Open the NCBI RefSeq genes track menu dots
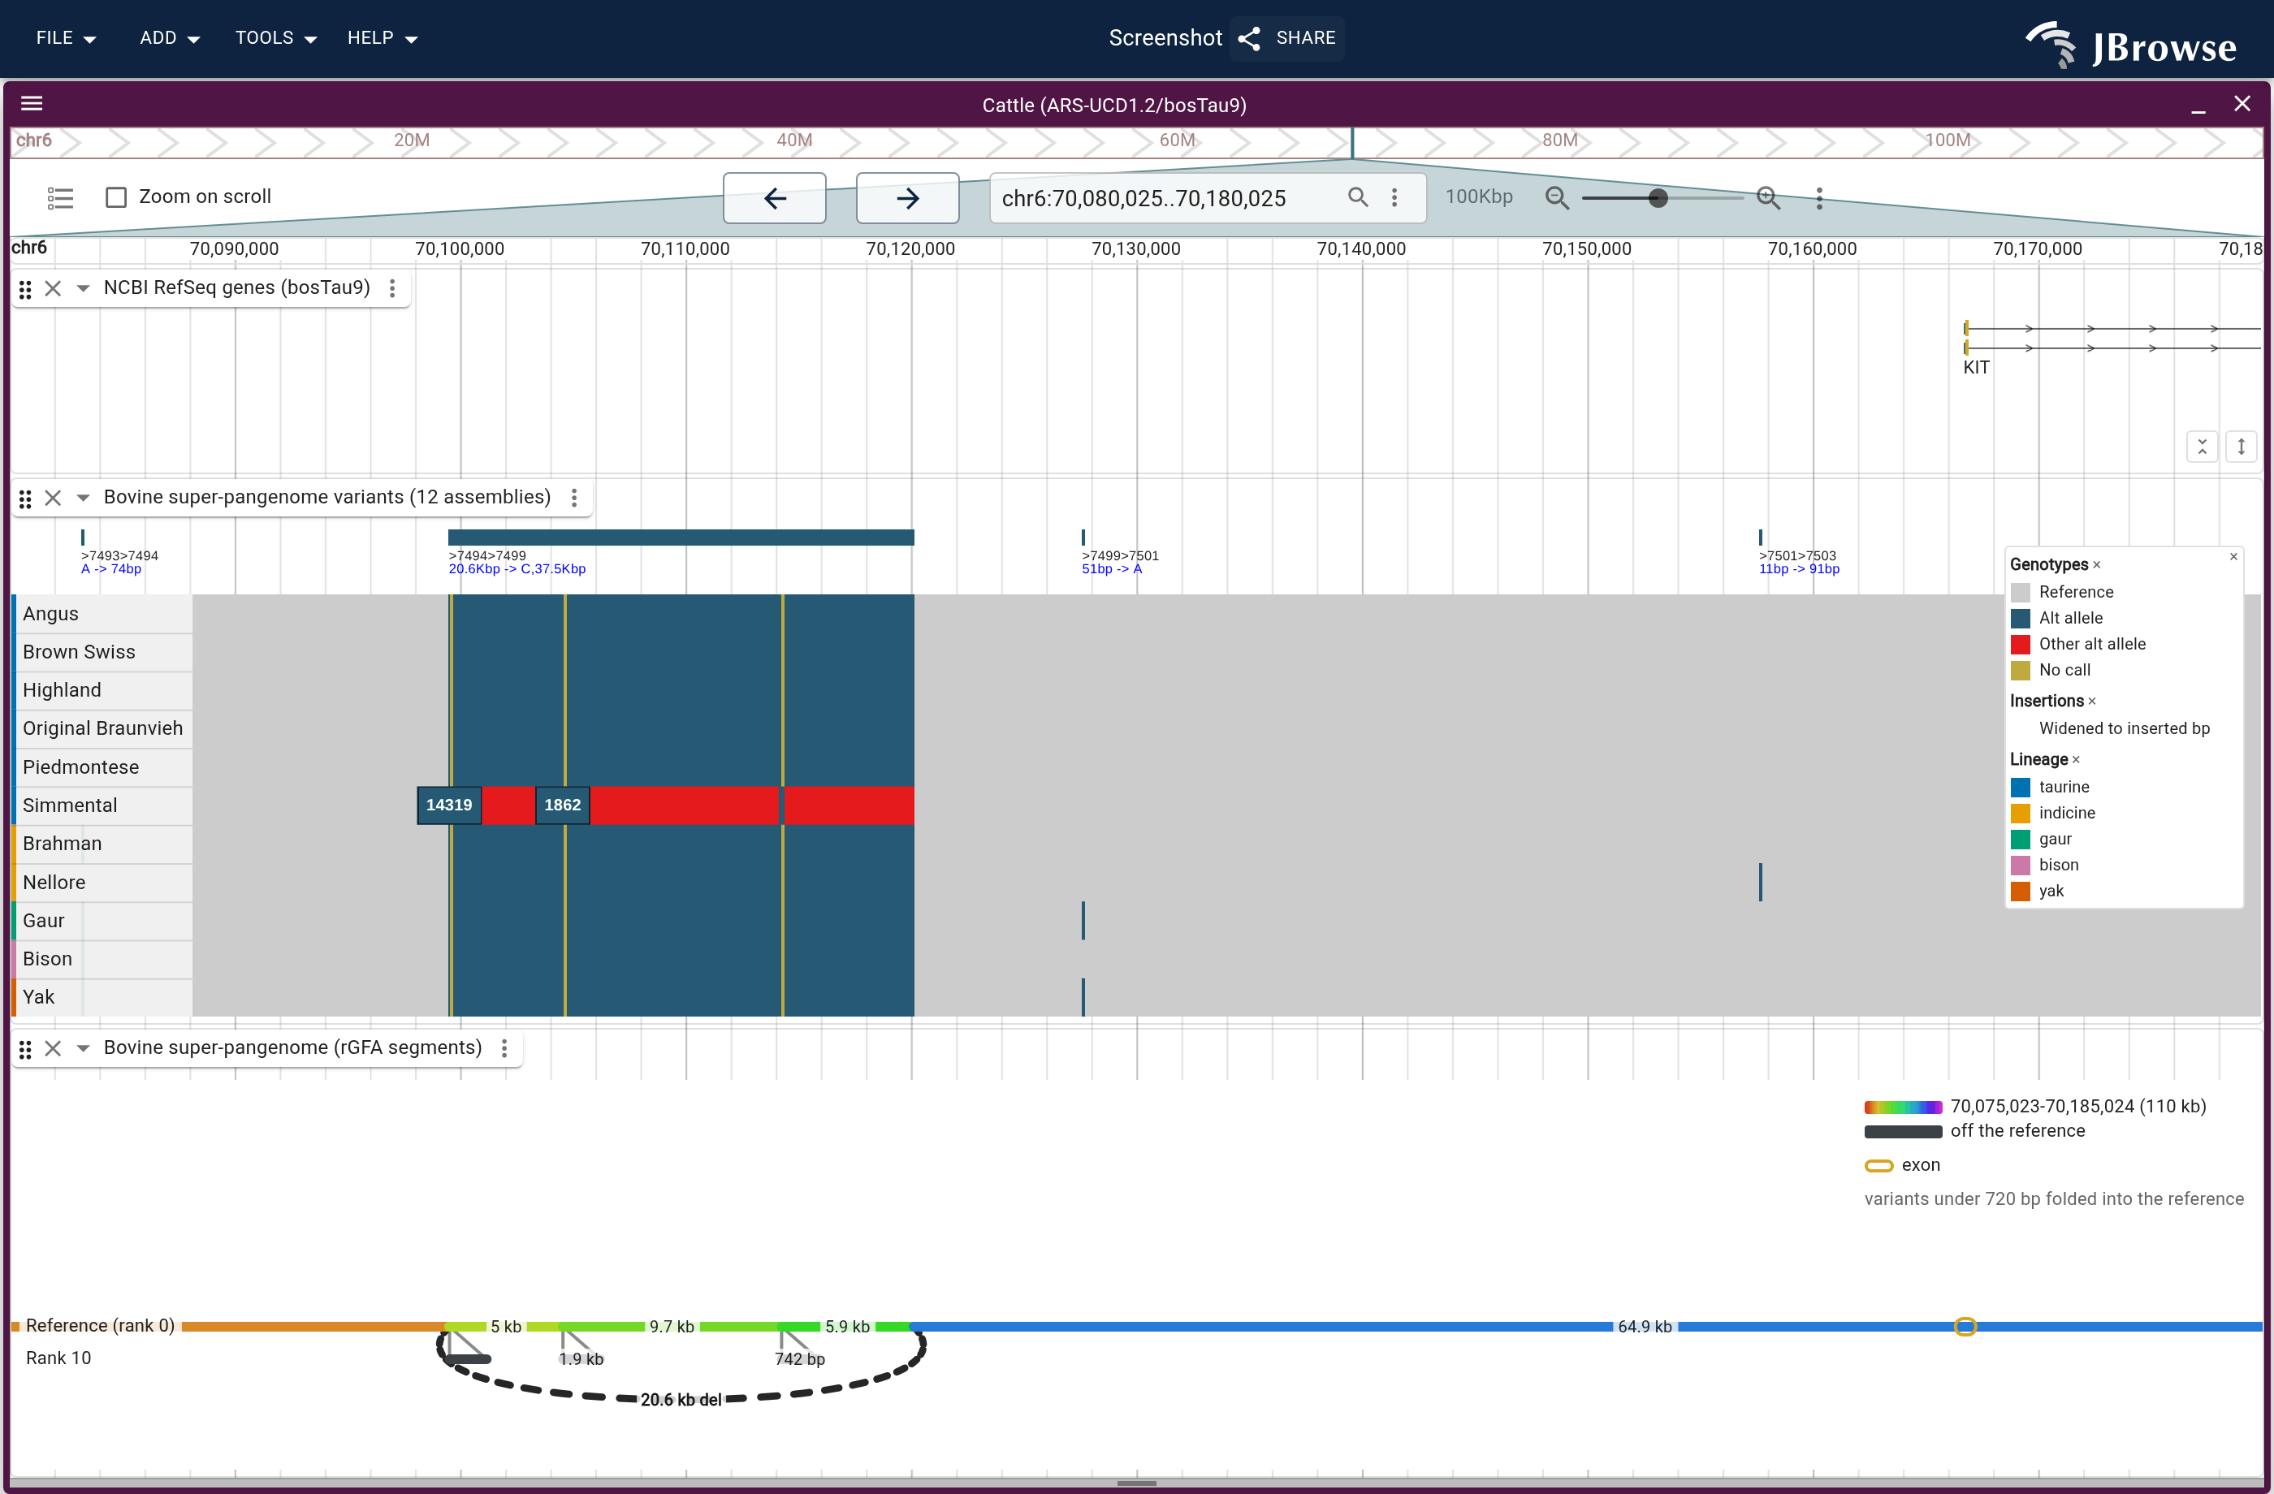The height and width of the screenshot is (1494, 2274). pos(391,288)
